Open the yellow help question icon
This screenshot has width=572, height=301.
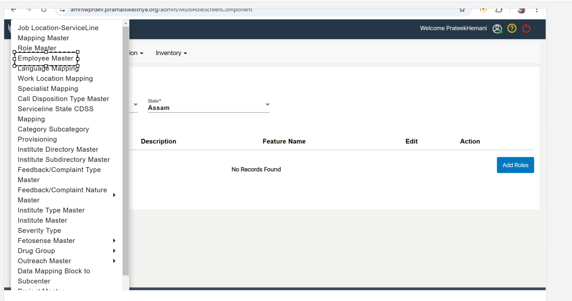[x=512, y=28]
